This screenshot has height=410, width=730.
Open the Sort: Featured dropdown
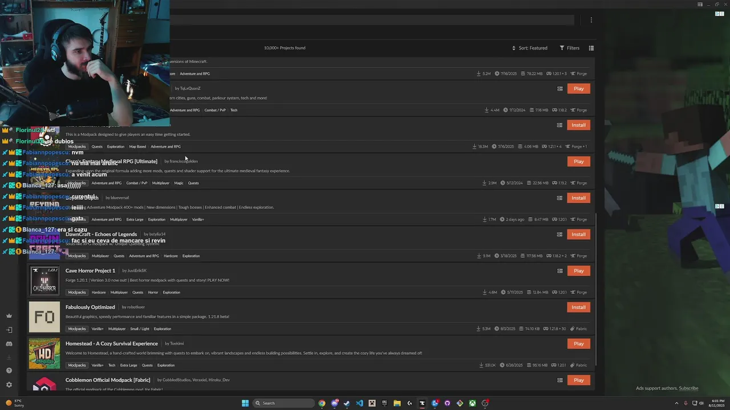pyautogui.click(x=530, y=48)
